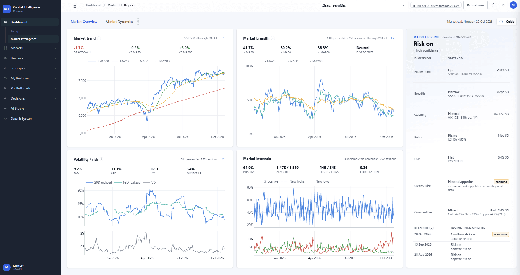Click the My Portfolio sidebar icon
The height and width of the screenshot is (275, 520).
coord(5,78)
